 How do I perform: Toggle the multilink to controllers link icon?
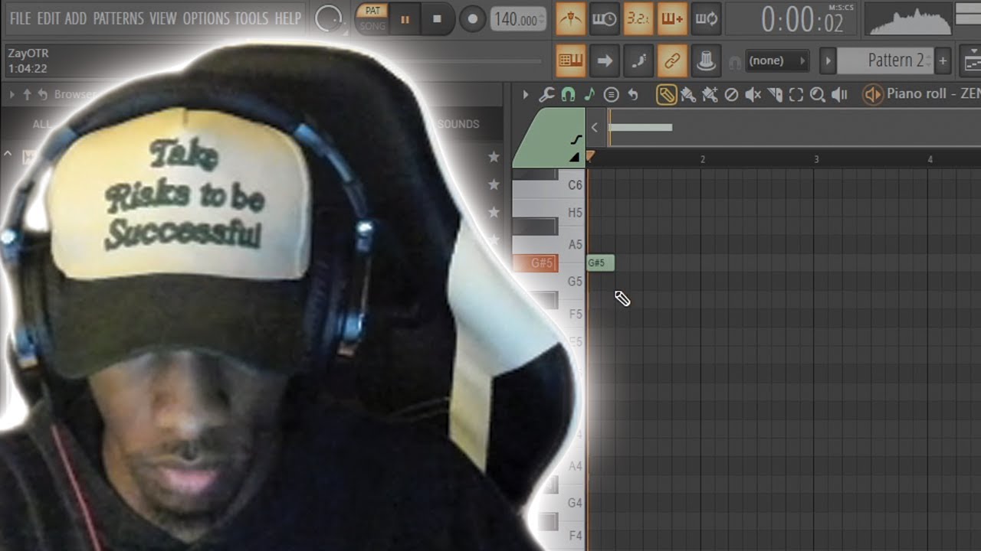672,60
